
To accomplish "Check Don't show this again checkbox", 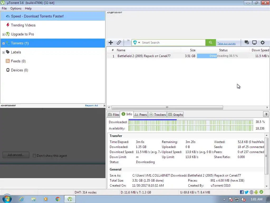I will pos(34,155).
